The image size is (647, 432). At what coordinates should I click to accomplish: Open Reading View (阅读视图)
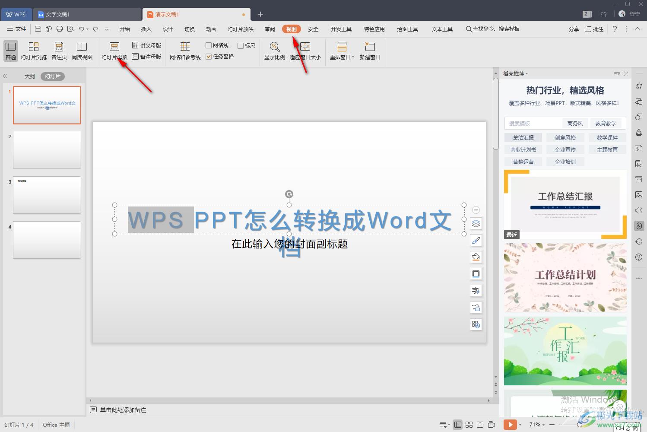[82, 51]
